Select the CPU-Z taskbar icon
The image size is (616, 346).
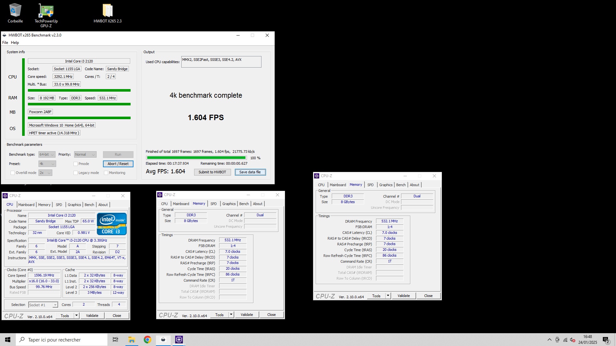point(179,340)
